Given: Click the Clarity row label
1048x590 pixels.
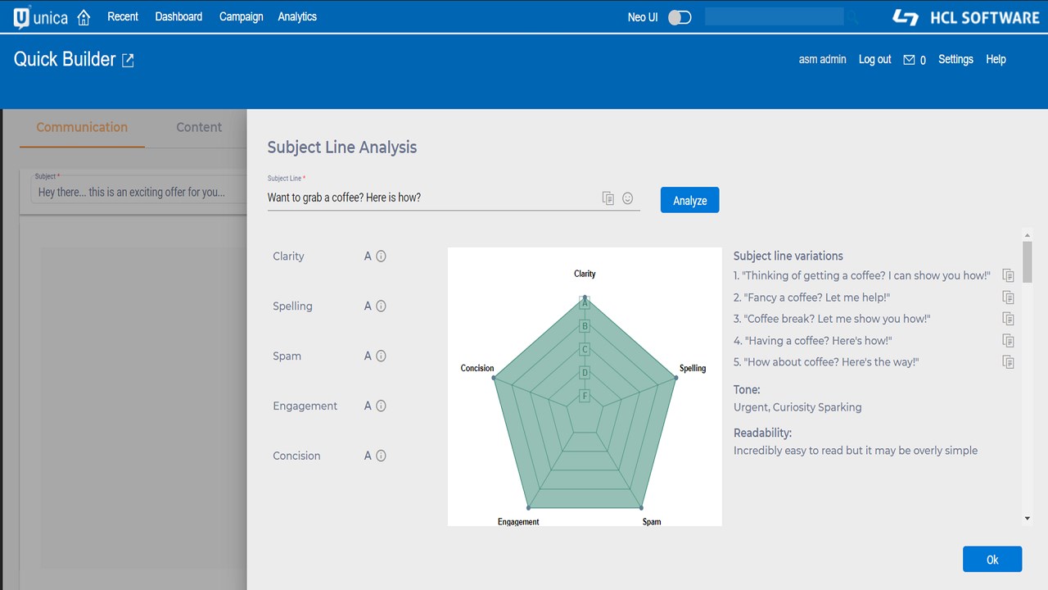Looking at the screenshot, I should coord(288,256).
